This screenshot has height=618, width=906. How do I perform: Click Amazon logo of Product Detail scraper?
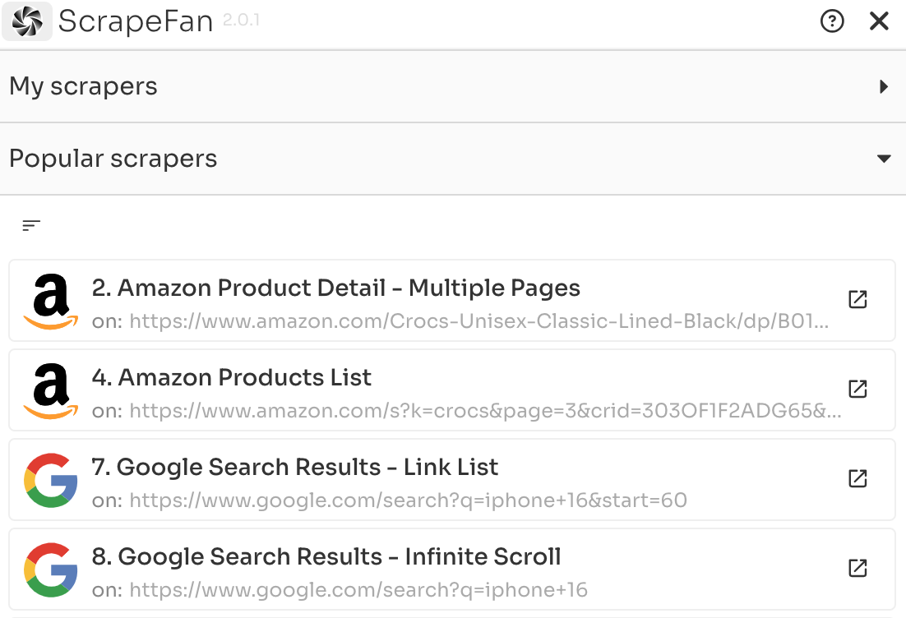tap(51, 301)
